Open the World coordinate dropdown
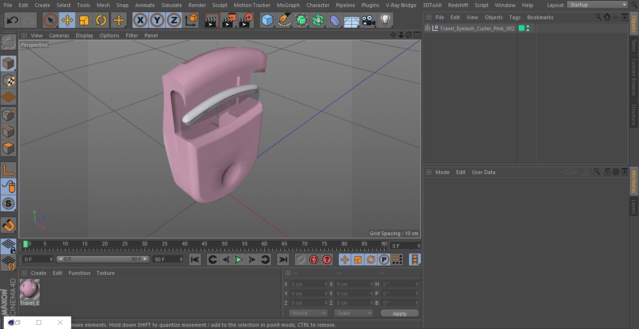639x329 pixels. 308,313
